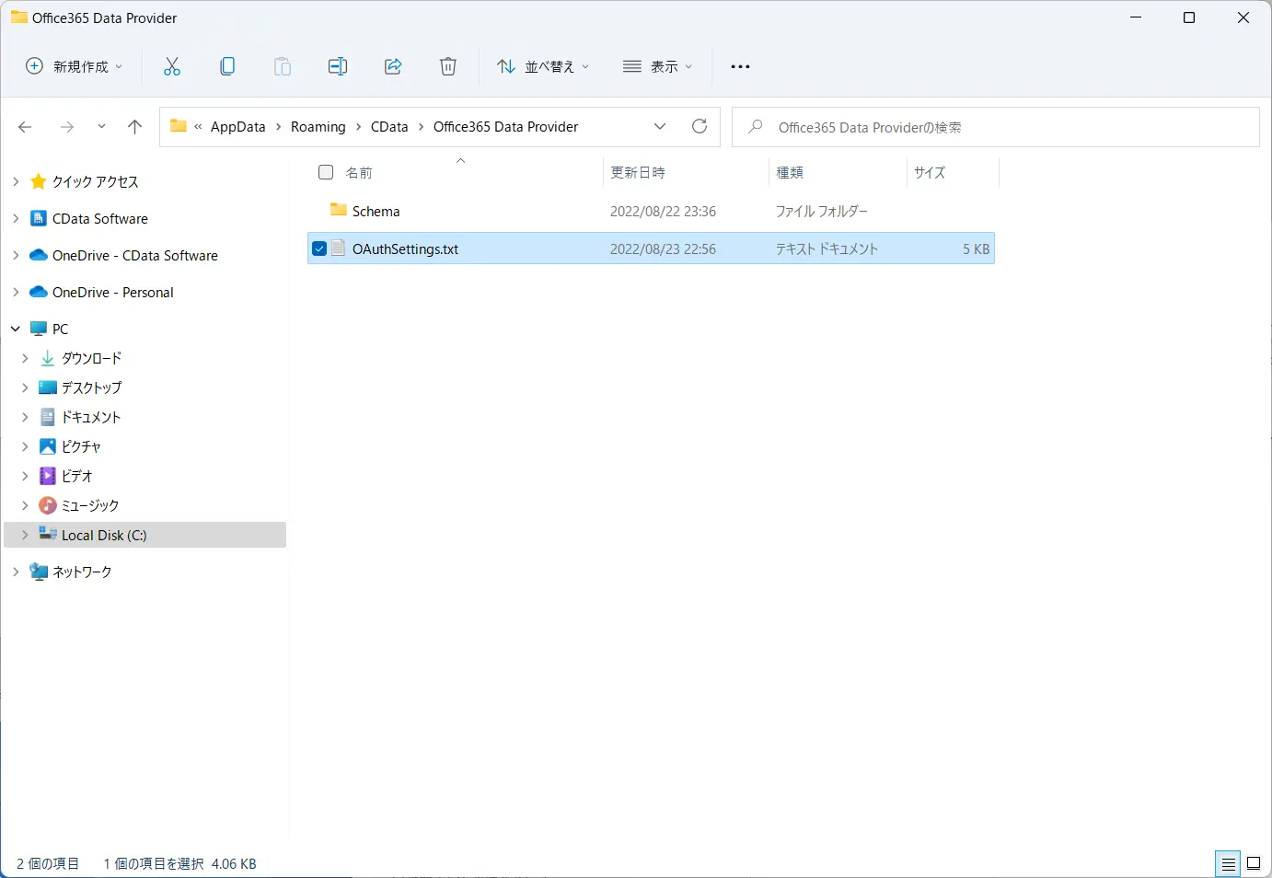Screen dimensions: 1272x878
Task: Click the Cut scissors icon
Action: click(172, 66)
